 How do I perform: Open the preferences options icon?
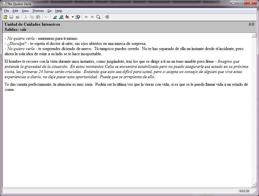pyautogui.click(x=78, y=17)
